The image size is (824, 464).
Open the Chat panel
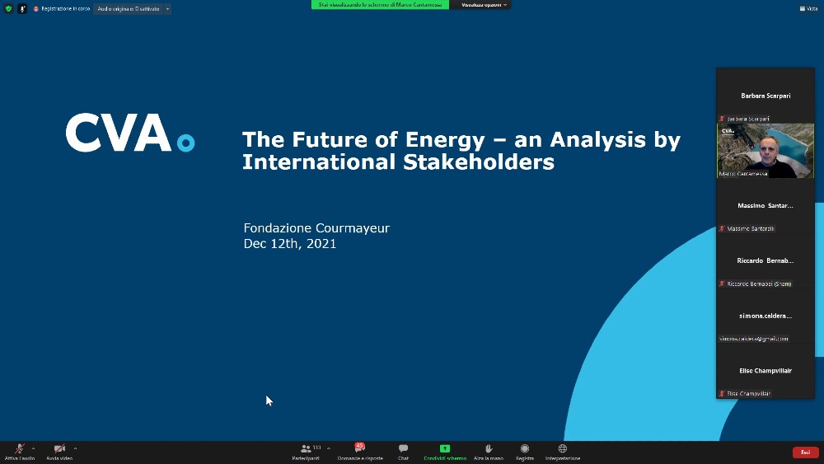[403, 452]
